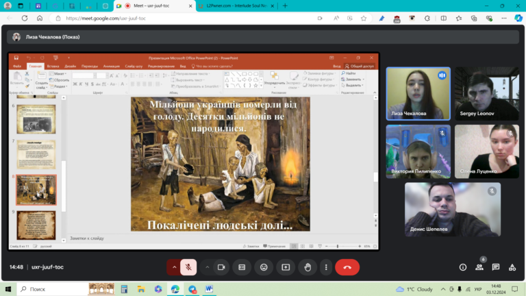Show hidden system tray icons chevron
The width and height of the screenshot is (526, 296).
coord(443,289)
